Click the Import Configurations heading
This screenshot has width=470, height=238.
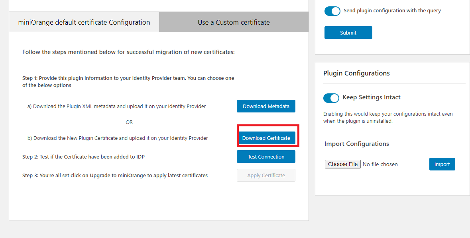[356, 144]
